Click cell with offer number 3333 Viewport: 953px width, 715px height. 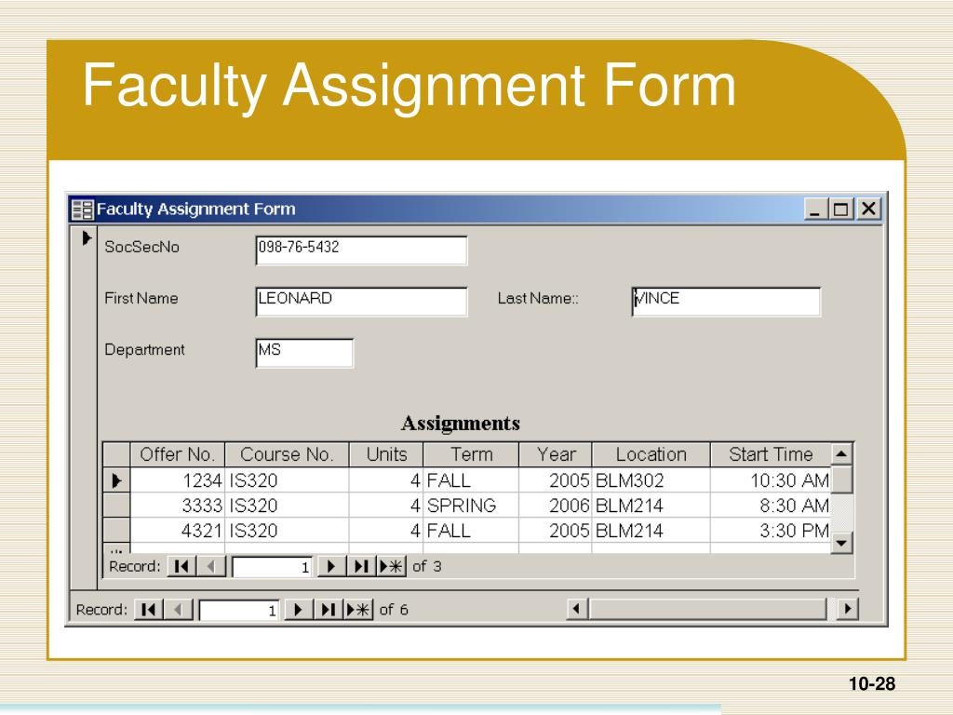(x=178, y=506)
